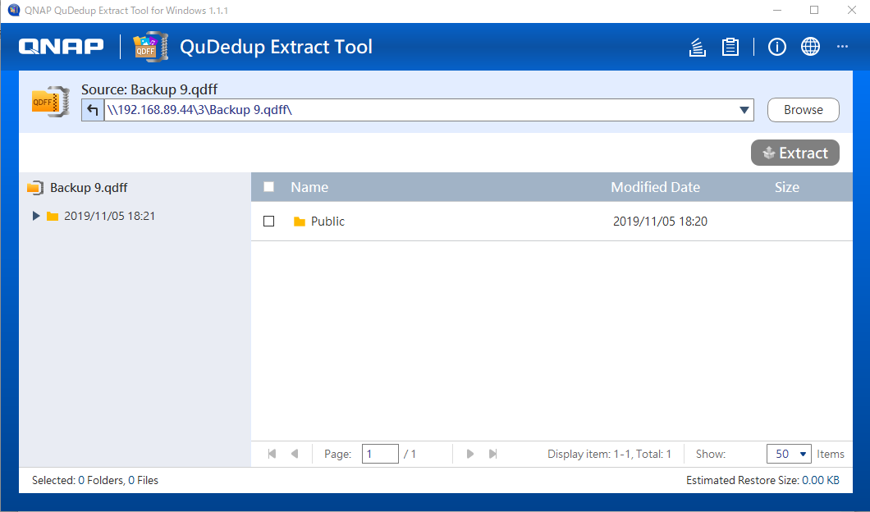Click the app icon in the title bar
Image resolution: width=870 pixels, height=512 pixels.
[14, 10]
